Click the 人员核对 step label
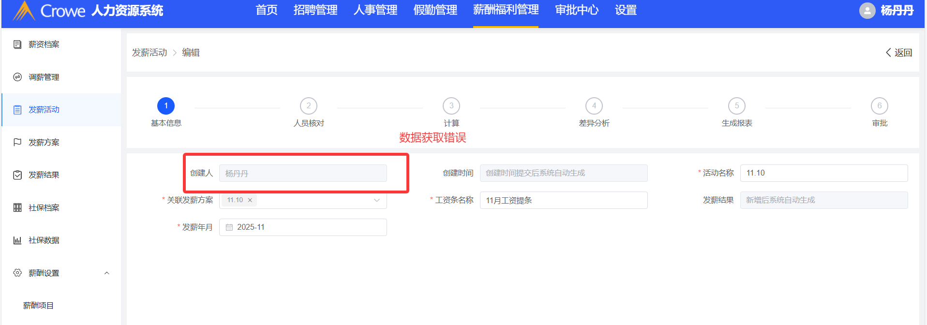927x325 pixels. click(309, 123)
